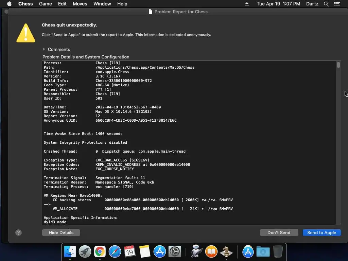Open Calendar icon showing 19
The height and width of the screenshot is (261, 348).
(x=129, y=252)
